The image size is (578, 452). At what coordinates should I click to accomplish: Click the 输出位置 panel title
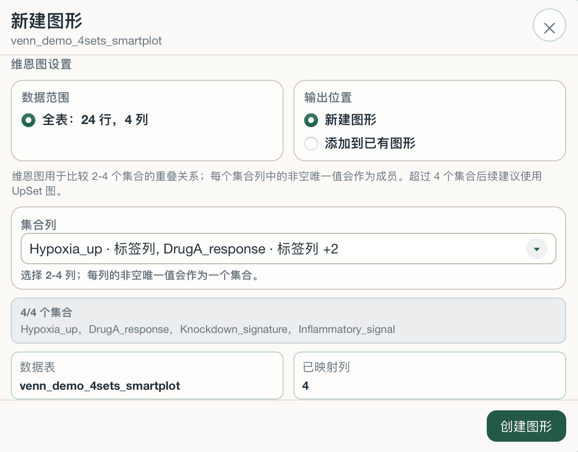click(x=328, y=97)
